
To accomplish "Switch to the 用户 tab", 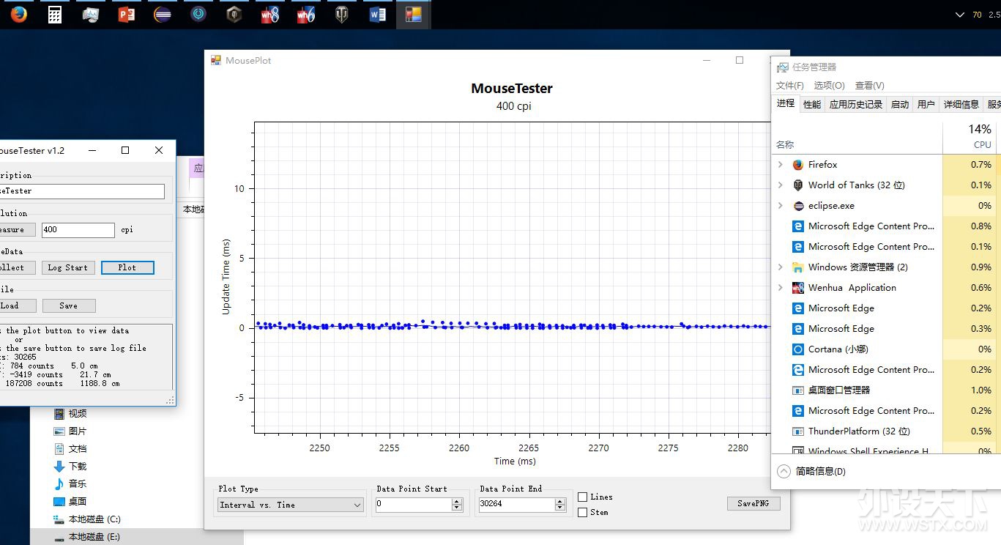I will pyautogui.click(x=926, y=104).
